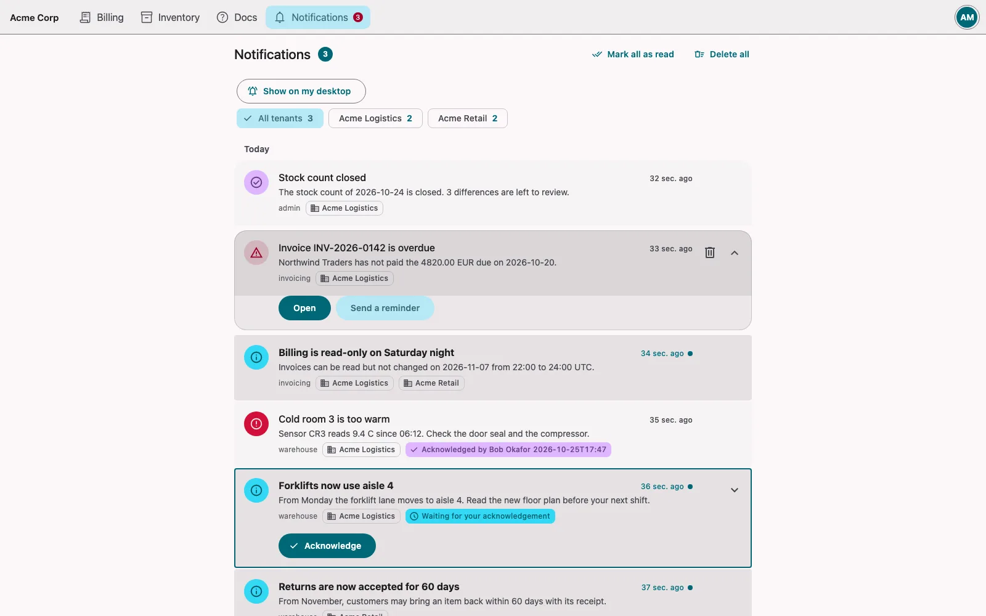Image resolution: width=986 pixels, height=616 pixels.
Task: Delete the overdue invoice notification via trash icon
Action: 710,253
